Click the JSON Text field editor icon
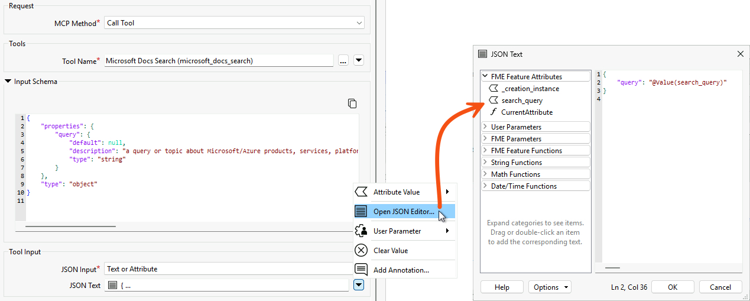This screenshot has width=750, height=301. 112,286
